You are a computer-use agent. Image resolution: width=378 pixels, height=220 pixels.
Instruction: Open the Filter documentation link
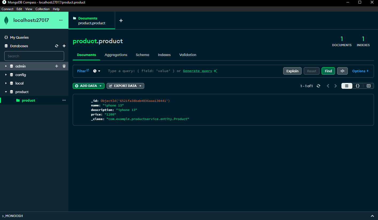[x=83, y=71]
